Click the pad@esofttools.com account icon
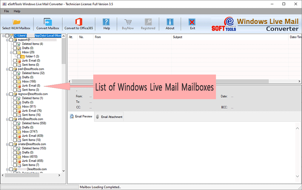This screenshot has width=302, height=190. click(15, 69)
